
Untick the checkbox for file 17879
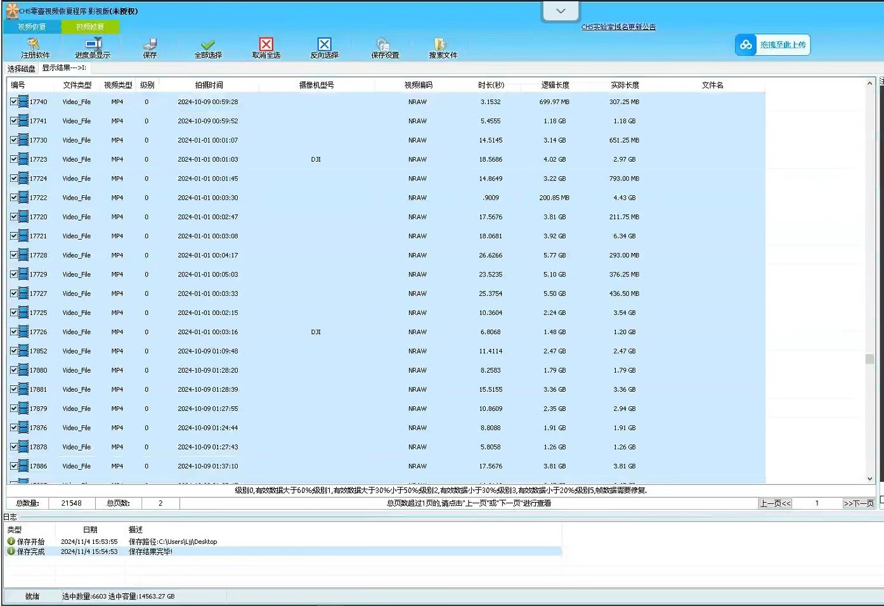pyautogui.click(x=14, y=408)
